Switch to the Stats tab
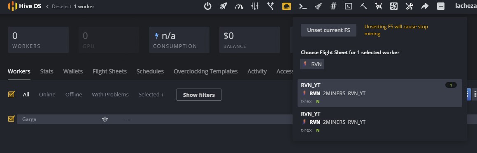Image resolution: width=477 pixels, height=153 pixels. (x=47, y=71)
